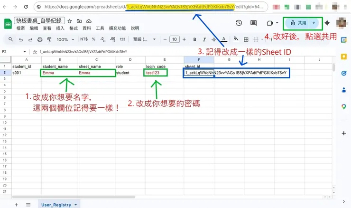Star the 快板書桌_自學紀錄 document

click(70, 21)
